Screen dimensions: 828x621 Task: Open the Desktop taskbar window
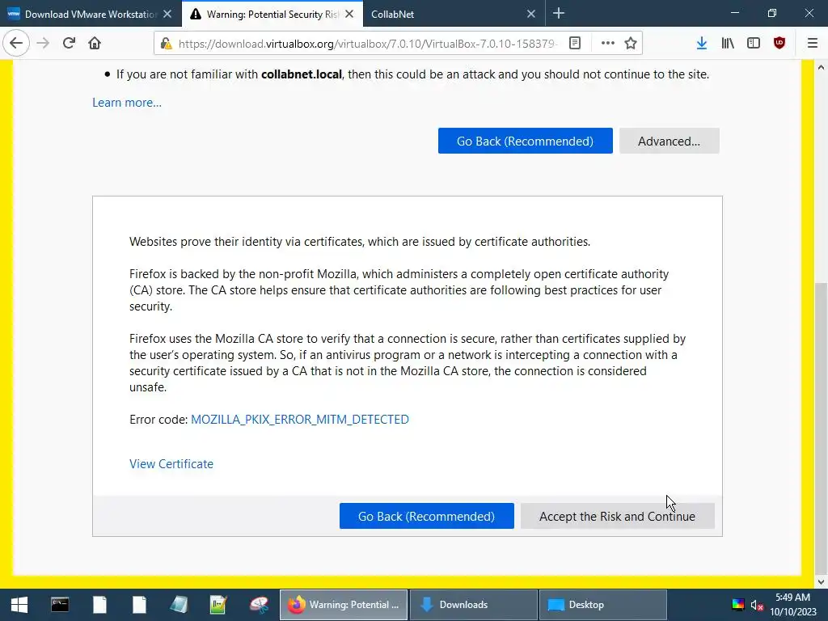pos(603,605)
